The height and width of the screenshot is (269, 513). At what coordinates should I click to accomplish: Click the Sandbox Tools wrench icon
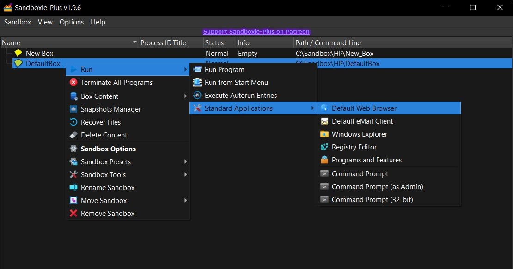pos(73,175)
